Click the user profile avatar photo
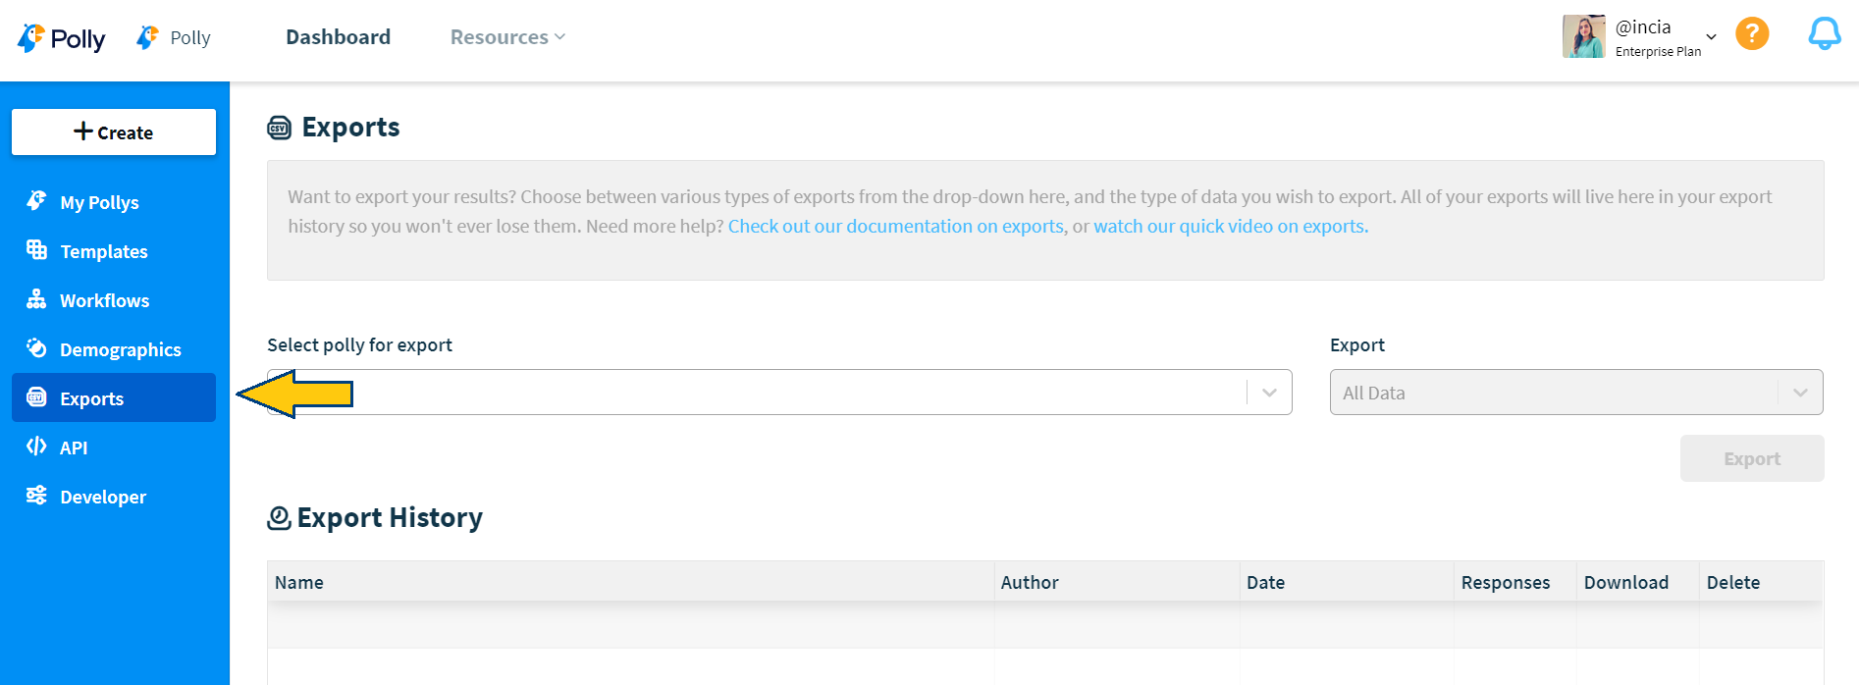1859x685 pixels. [1583, 37]
